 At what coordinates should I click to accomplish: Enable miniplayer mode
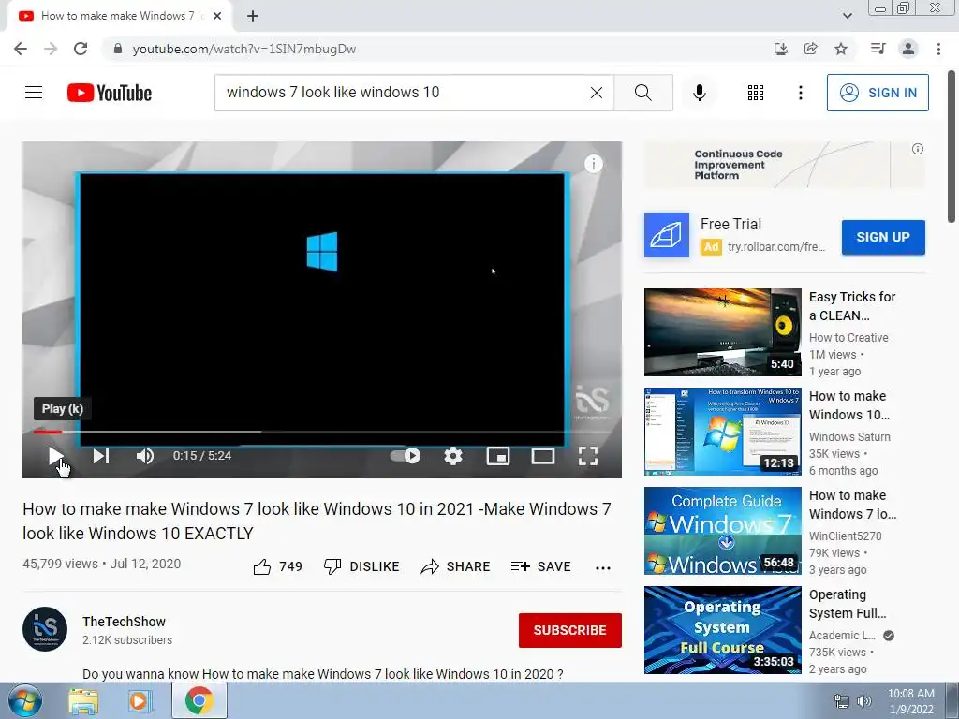click(x=498, y=456)
